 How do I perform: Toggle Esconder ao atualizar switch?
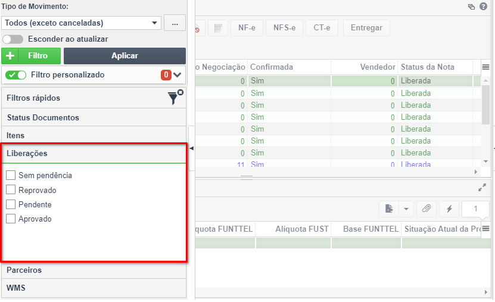[x=13, y=39]
